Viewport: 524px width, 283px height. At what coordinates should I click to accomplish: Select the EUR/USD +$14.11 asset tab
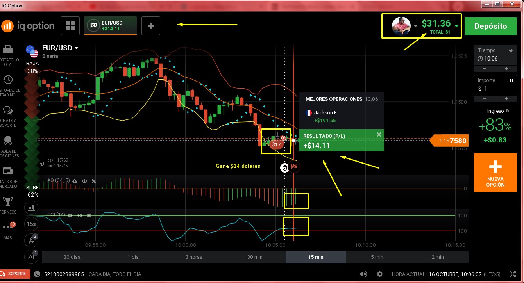[111, 26]
